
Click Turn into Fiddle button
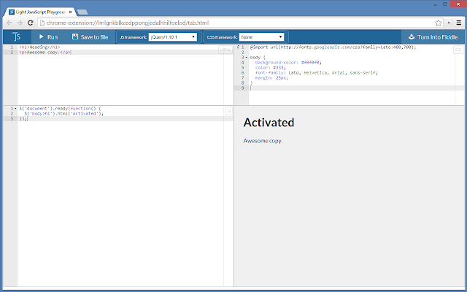pos(433,37)
